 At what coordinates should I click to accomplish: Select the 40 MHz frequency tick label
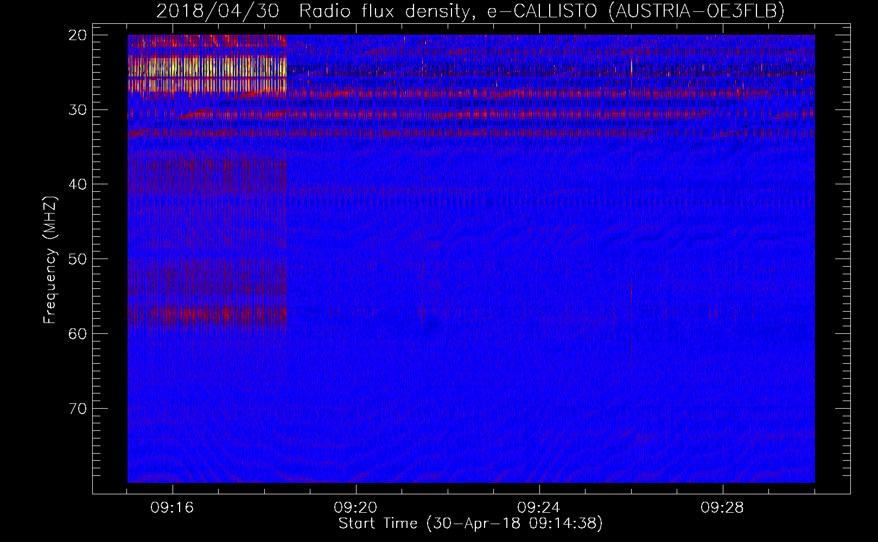[x=78, y=184]
